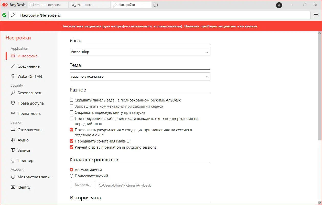The height and width of the screenshot is (205, 322).
Task: Open Права доступа settings section
Action: click(x=30, y=103)
